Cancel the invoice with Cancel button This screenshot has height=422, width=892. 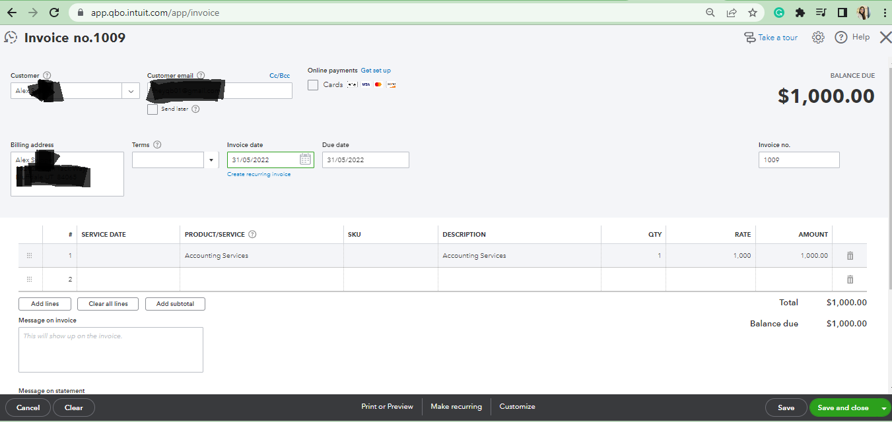(x=28, y=407)
